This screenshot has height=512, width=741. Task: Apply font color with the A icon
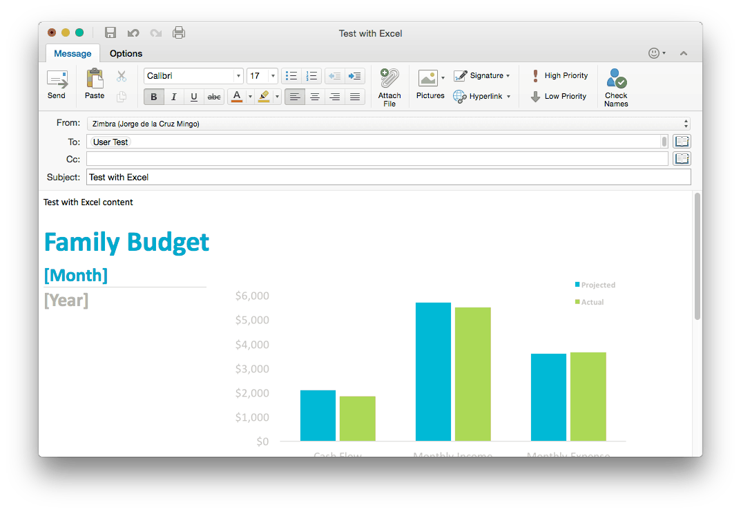(x=237, y=97)
